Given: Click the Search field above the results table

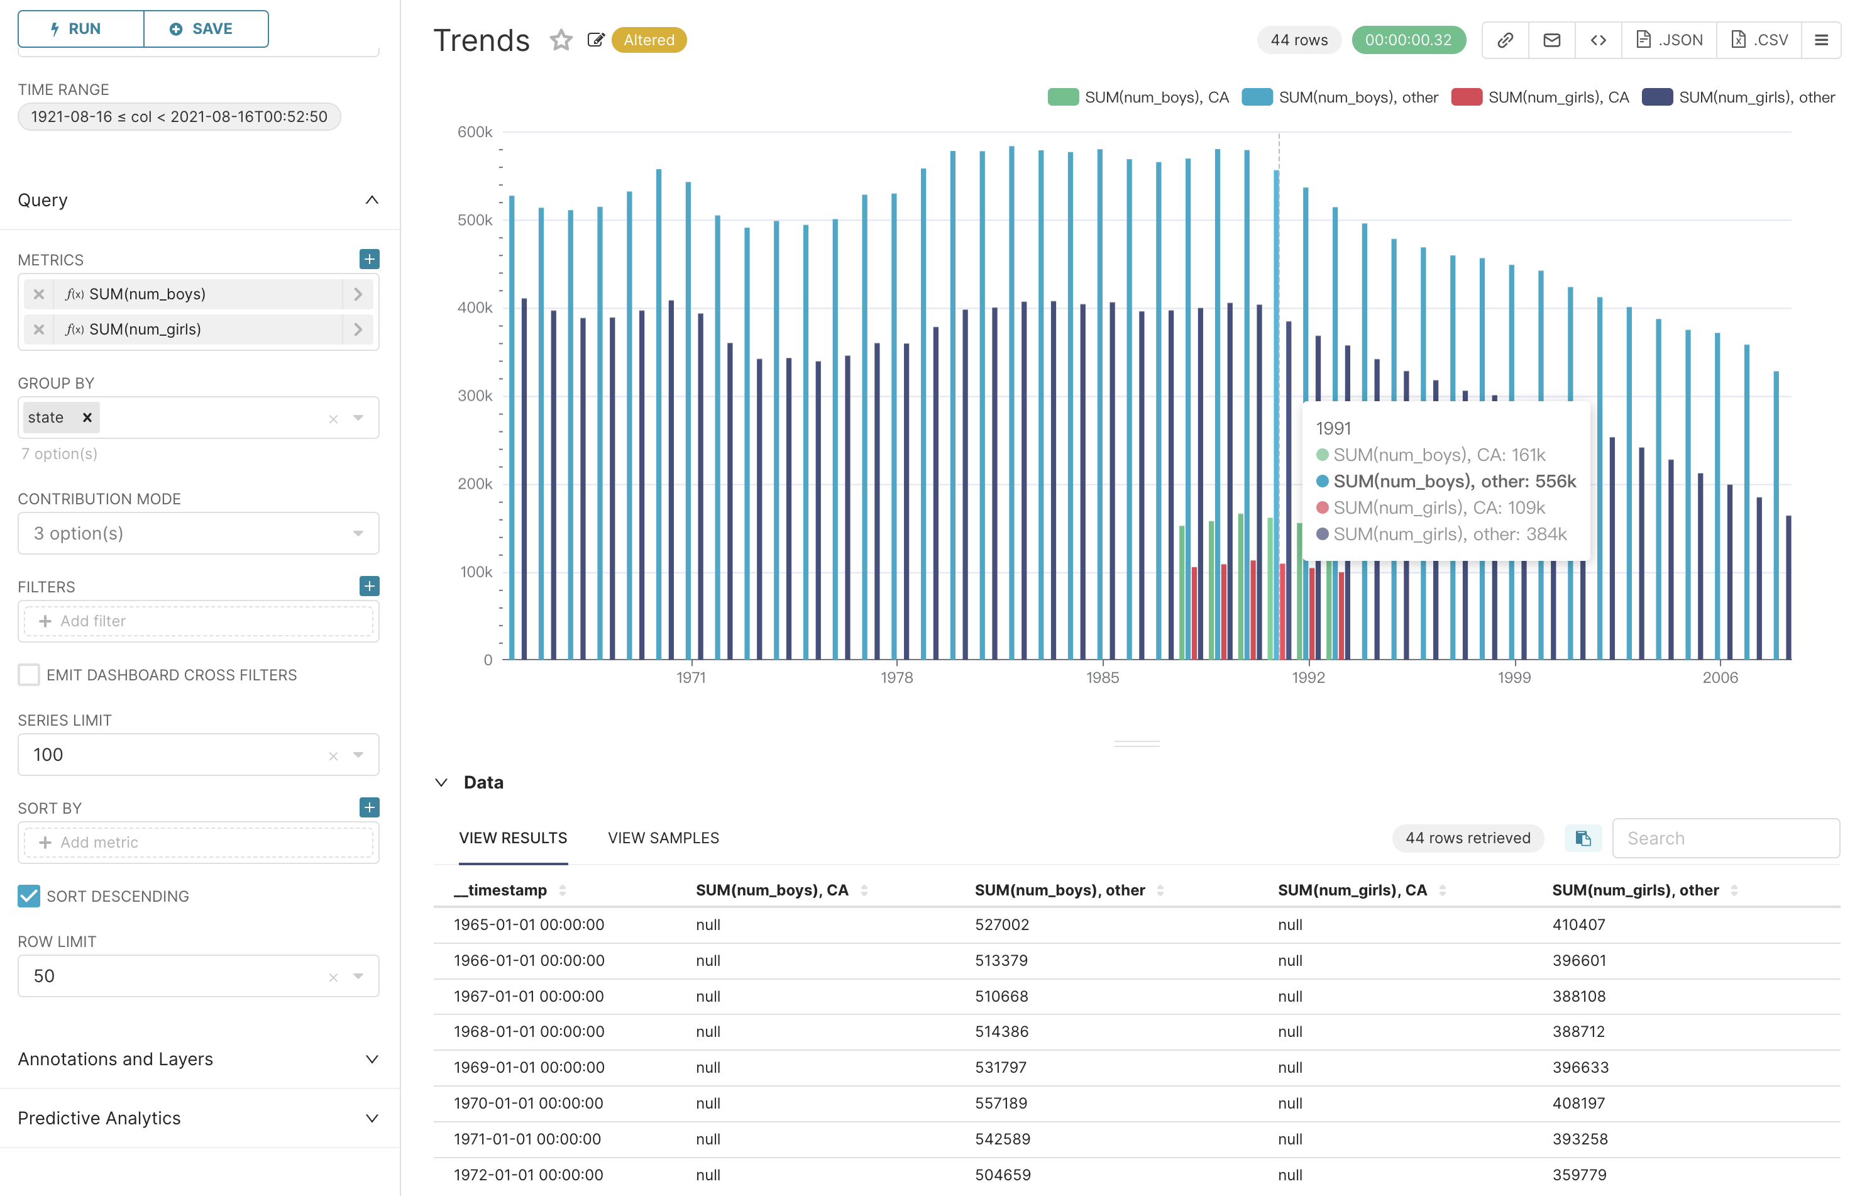Looking at the screenshot, I should [1726, 838].
